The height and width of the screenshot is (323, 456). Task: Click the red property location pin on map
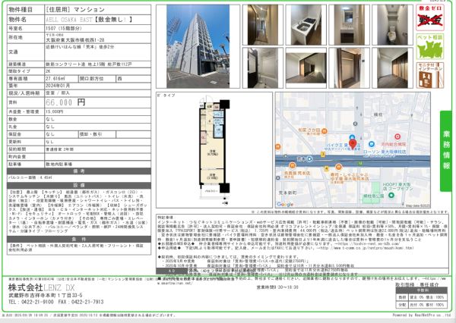353,144
